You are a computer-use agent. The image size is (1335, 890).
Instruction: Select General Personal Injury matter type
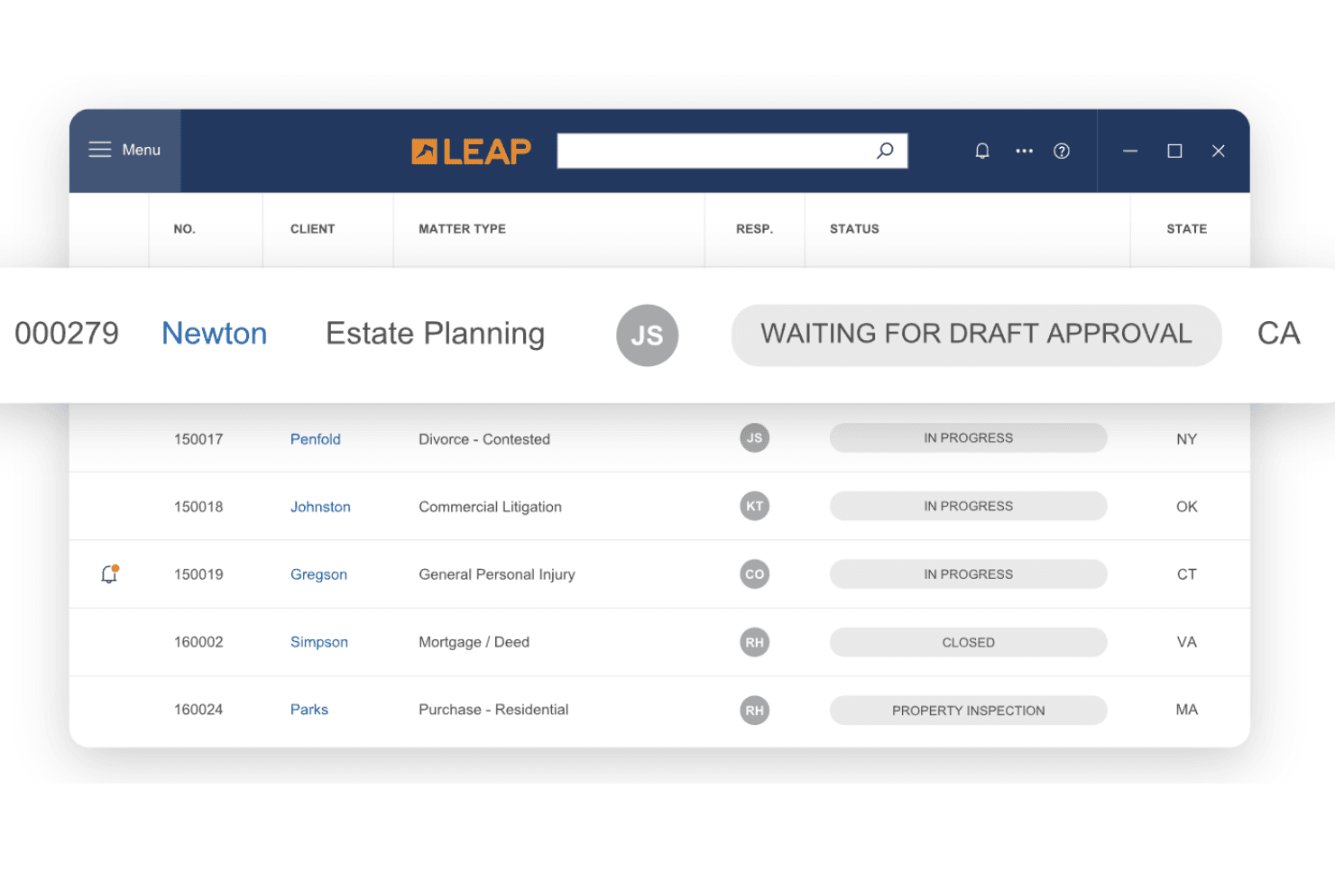coord(496,574)
